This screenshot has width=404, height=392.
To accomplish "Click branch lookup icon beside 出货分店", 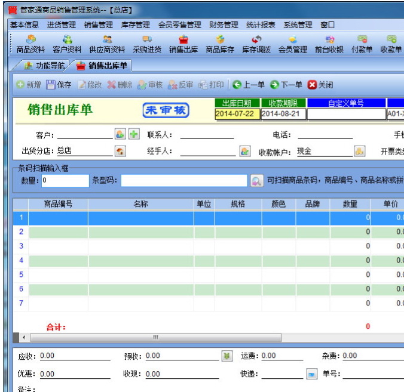I will [120, 151].
